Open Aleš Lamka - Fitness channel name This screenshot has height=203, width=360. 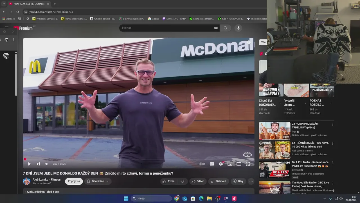(46, 180)
